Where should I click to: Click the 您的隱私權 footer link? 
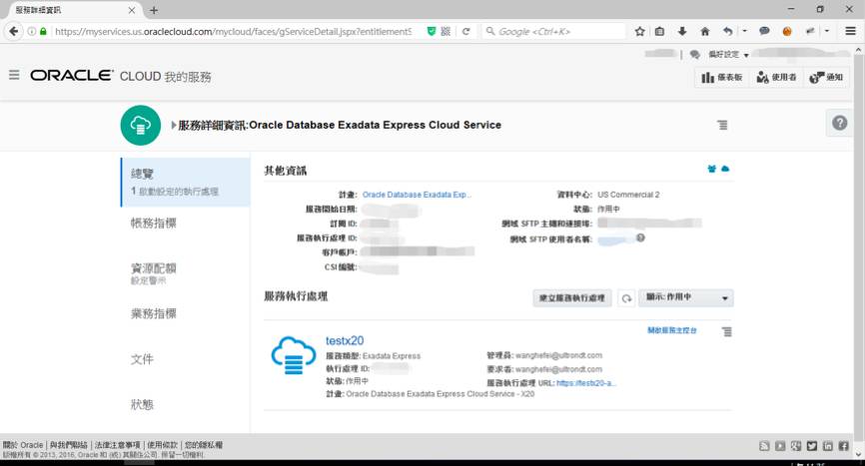204,444
